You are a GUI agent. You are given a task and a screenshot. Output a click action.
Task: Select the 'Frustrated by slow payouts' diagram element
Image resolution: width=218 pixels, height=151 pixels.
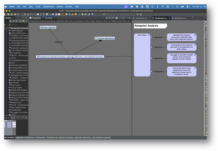point(182,47)
